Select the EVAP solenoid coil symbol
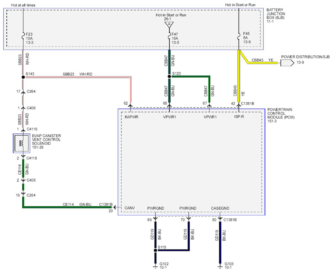Screen dimensions: 333x272 21,143
